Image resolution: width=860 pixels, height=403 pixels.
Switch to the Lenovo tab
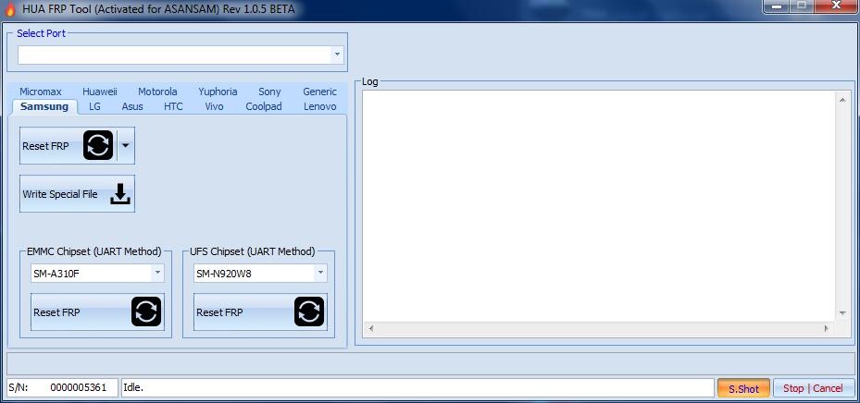319,106
